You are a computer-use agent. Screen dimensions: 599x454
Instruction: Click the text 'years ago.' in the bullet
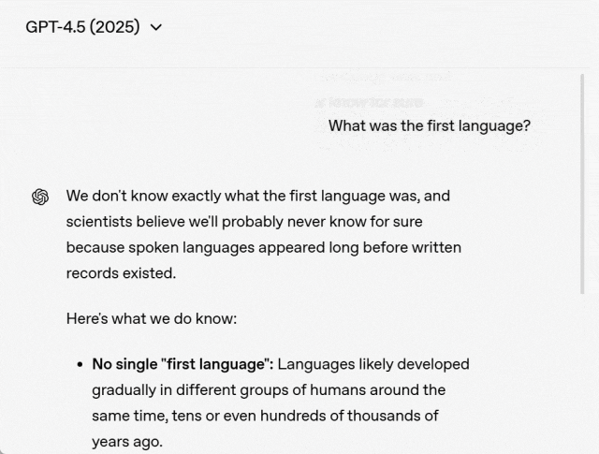(126, 441)
